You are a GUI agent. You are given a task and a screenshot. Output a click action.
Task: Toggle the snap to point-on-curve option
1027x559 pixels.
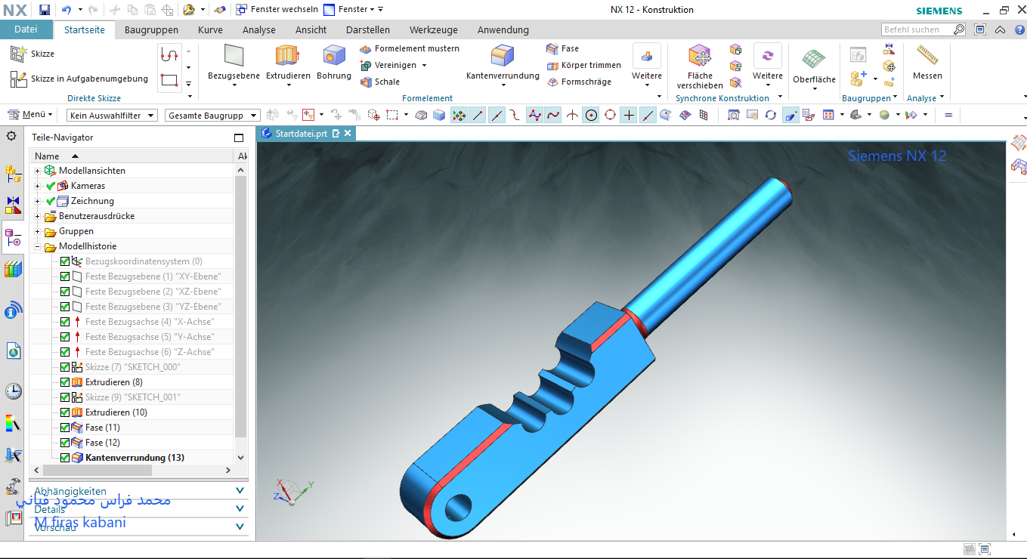[648, 115]
